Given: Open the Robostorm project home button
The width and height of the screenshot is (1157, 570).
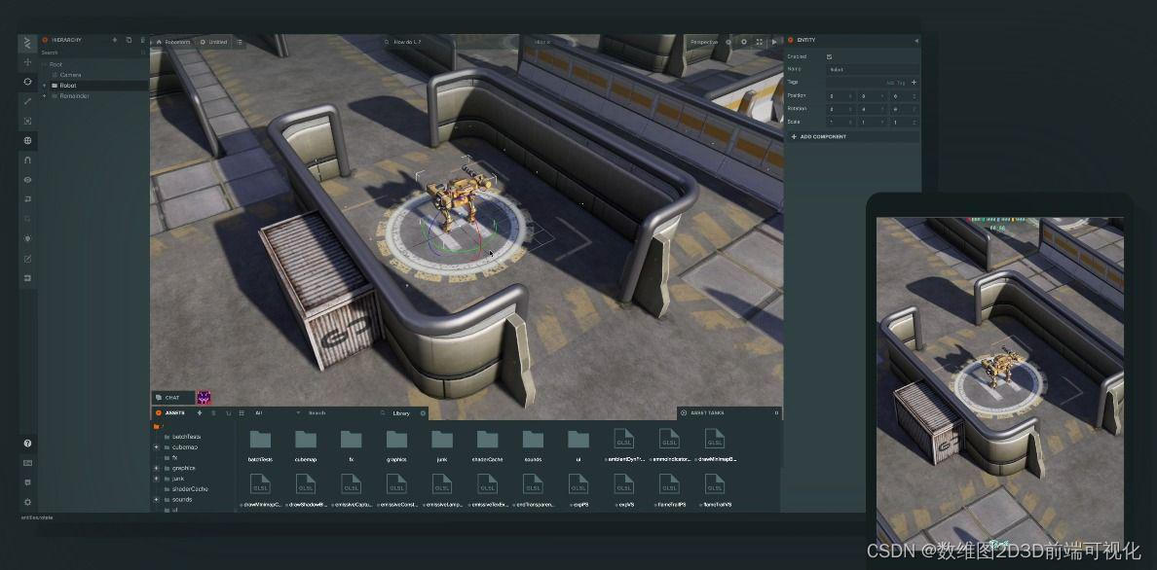Looking at the screenshot, I should pos(172,42).
